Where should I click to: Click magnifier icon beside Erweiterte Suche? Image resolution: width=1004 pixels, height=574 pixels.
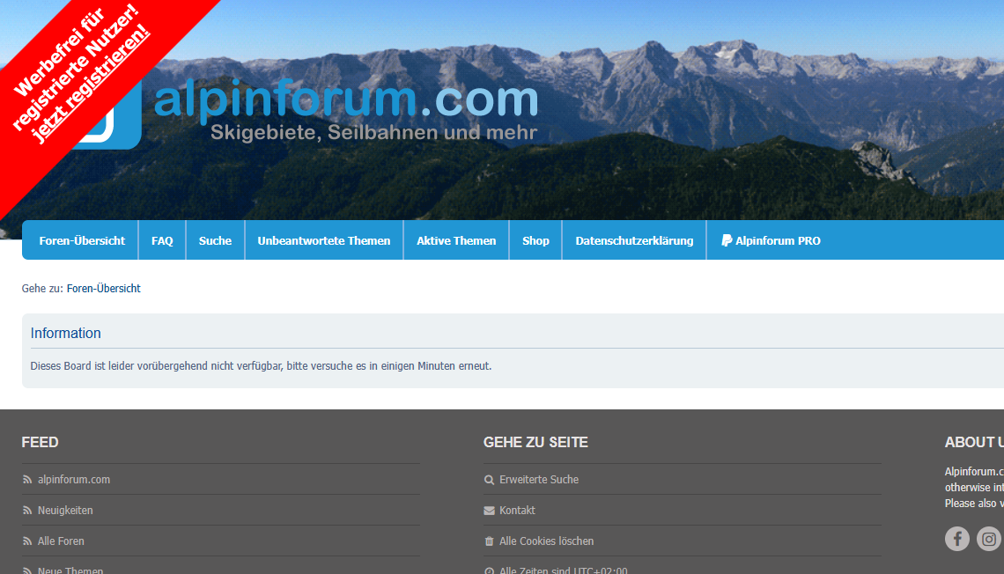[489, 480]
